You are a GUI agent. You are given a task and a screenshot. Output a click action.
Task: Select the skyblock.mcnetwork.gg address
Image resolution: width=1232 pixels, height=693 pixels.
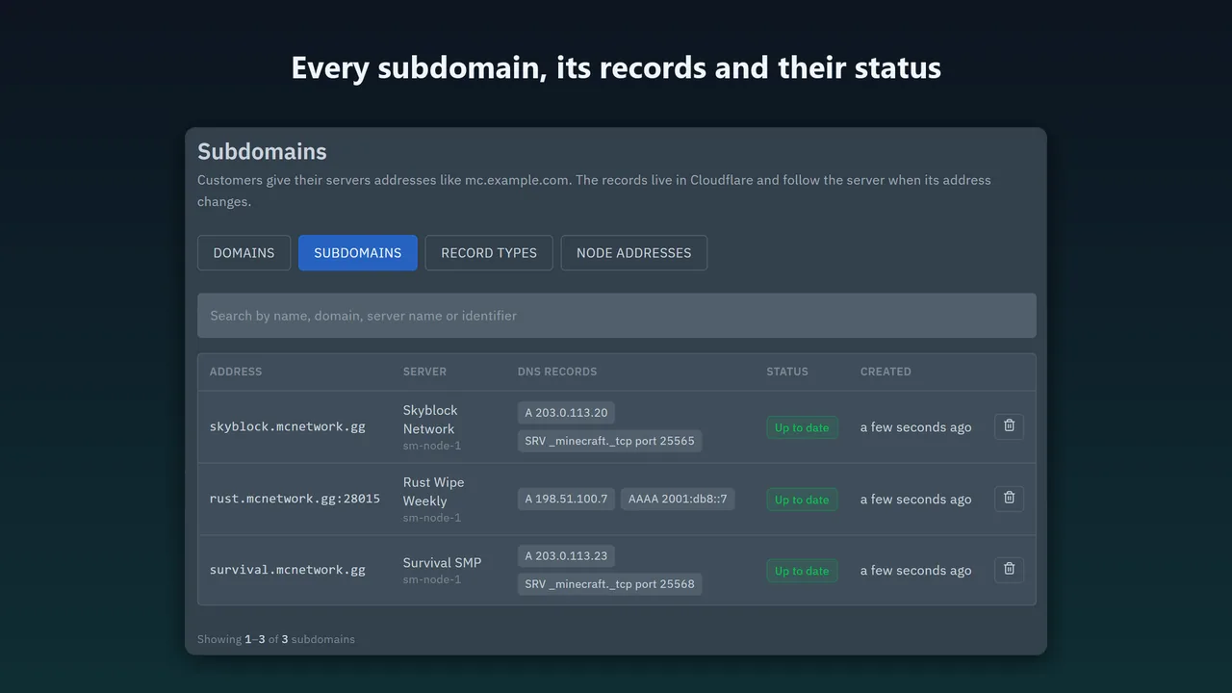point(288,426)
